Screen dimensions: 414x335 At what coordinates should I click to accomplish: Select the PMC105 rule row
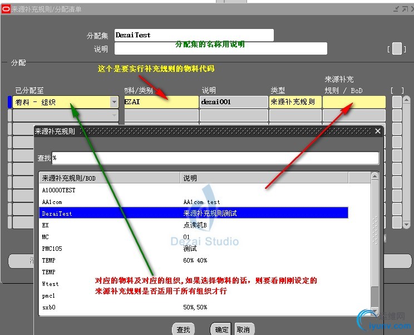pos(194,249)
